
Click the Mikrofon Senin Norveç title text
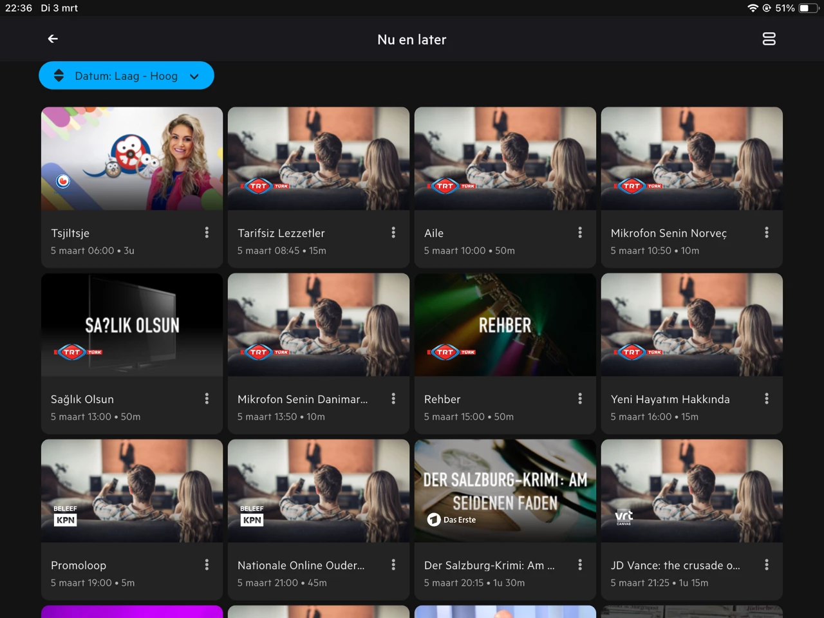coord(669,233)
